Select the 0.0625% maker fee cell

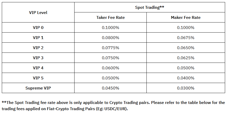coord(186,58)
